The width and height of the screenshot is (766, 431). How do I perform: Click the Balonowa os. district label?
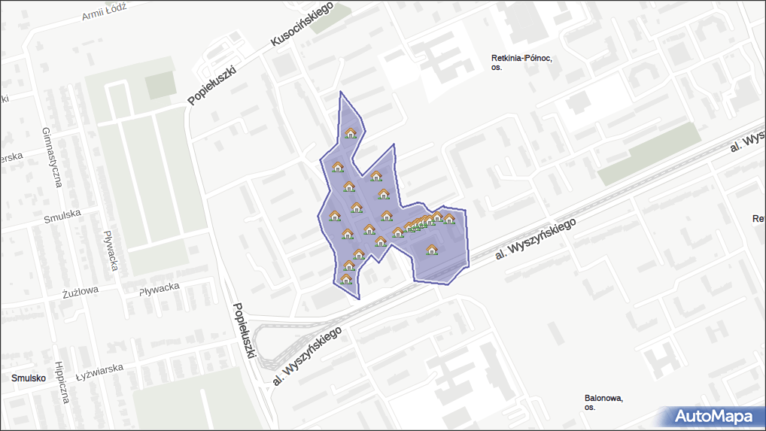(603, 402)
